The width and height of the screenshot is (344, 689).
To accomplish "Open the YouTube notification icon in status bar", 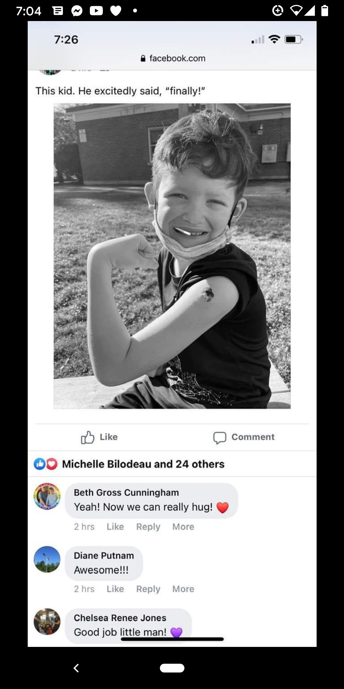I will tap(96, 11).
